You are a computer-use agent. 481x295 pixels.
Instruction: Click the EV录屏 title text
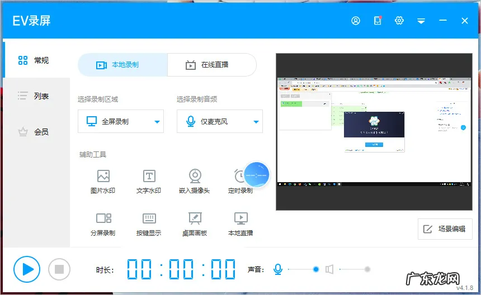point(31,21)
